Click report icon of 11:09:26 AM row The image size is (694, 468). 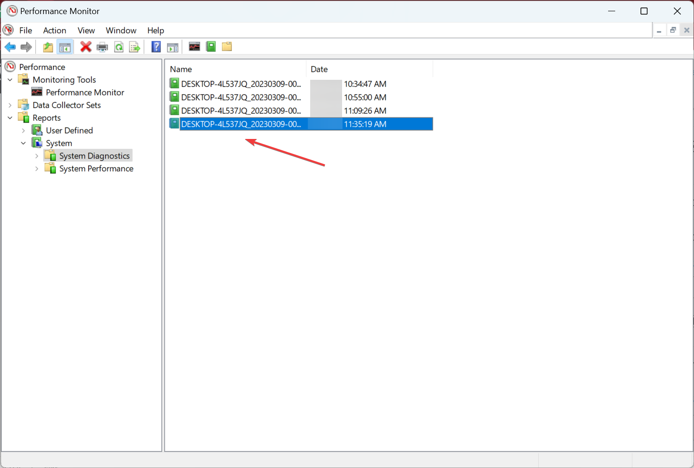pyautogui.click(x=174, y=110)
